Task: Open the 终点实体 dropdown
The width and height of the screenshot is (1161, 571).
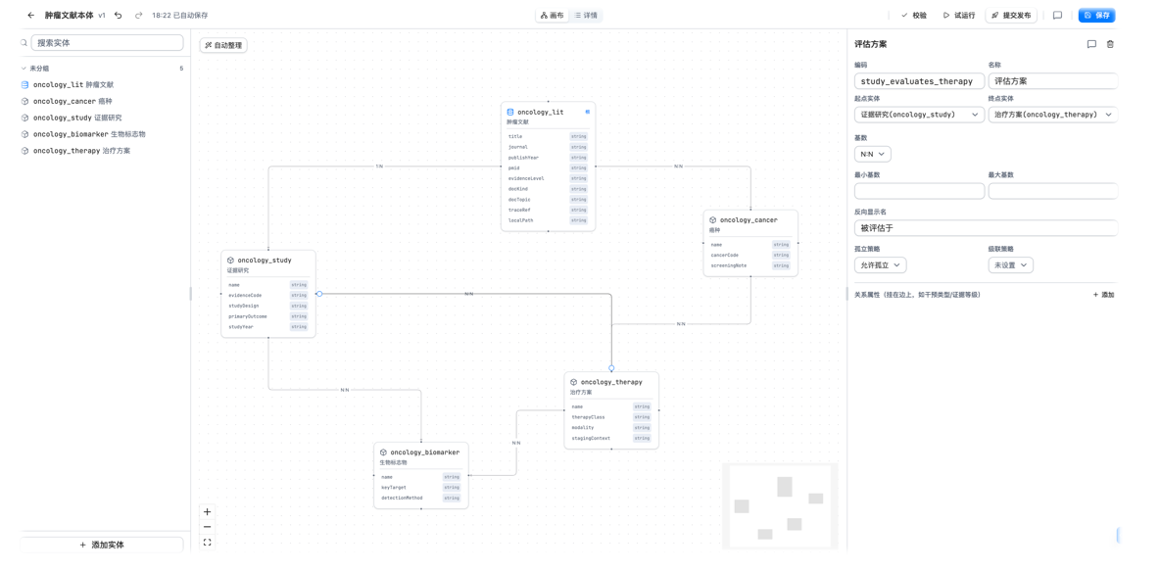Action: coord(1052,115)
